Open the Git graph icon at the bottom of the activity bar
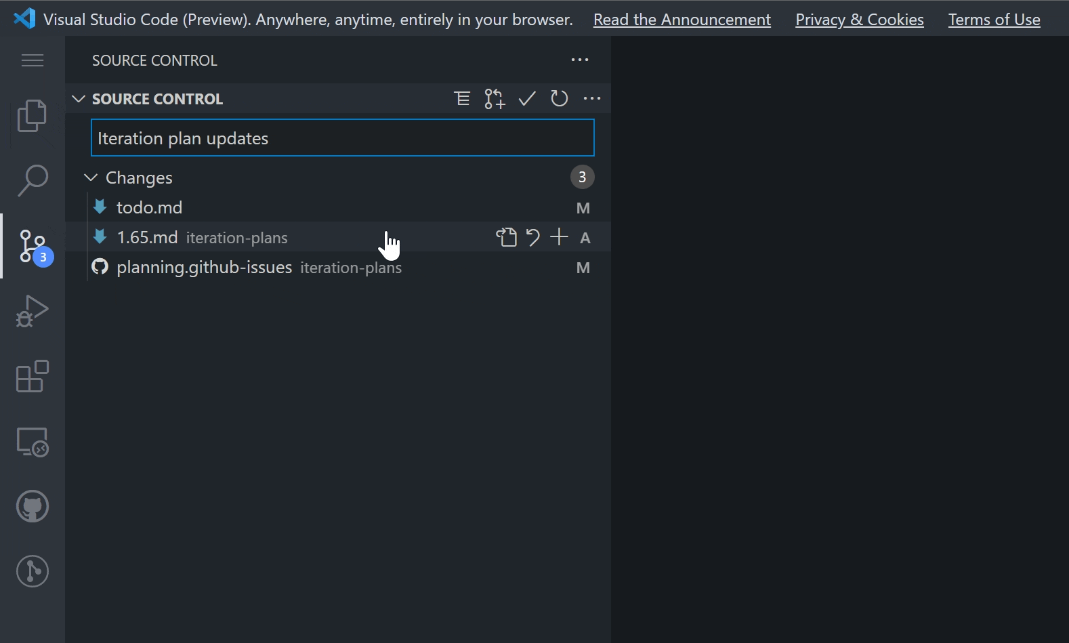The width and height of the screenshot is (1069, 643). point(33,571)
